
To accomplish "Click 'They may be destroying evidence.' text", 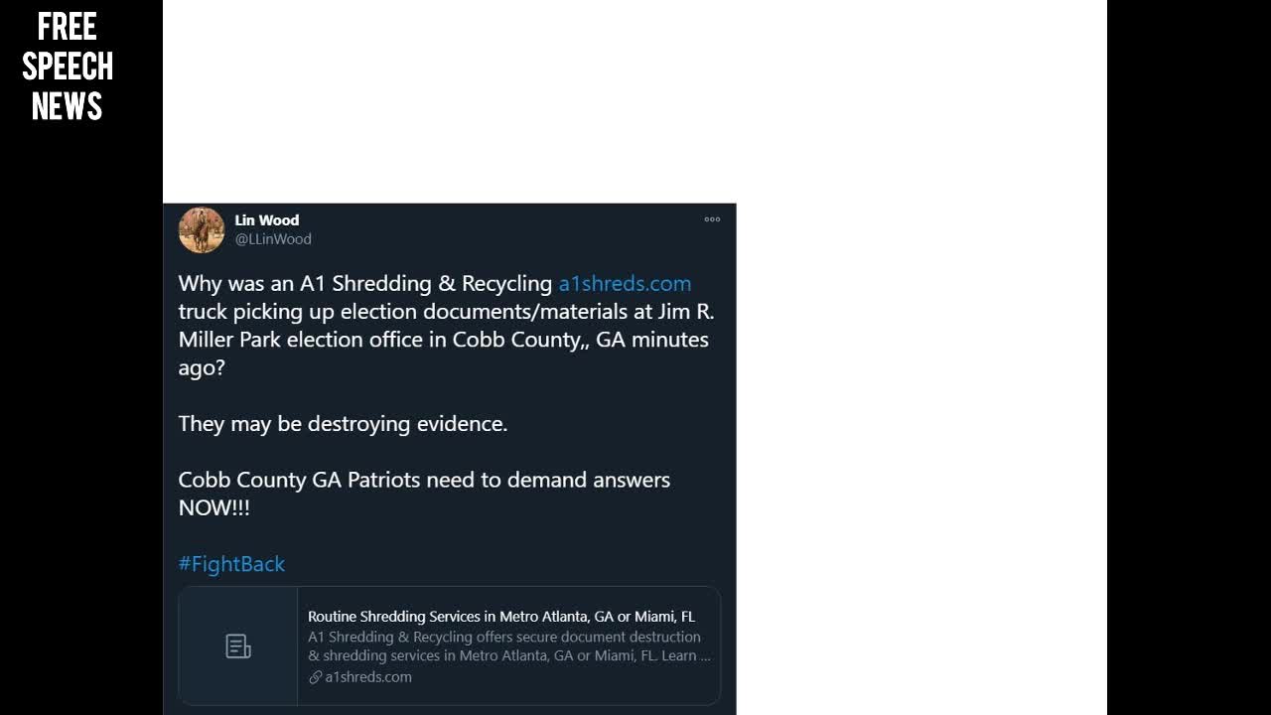I will 343,424.
